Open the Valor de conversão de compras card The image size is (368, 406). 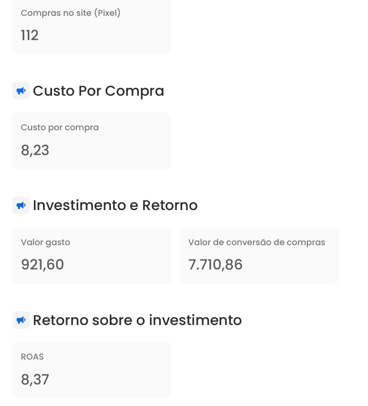pos(259,255)
